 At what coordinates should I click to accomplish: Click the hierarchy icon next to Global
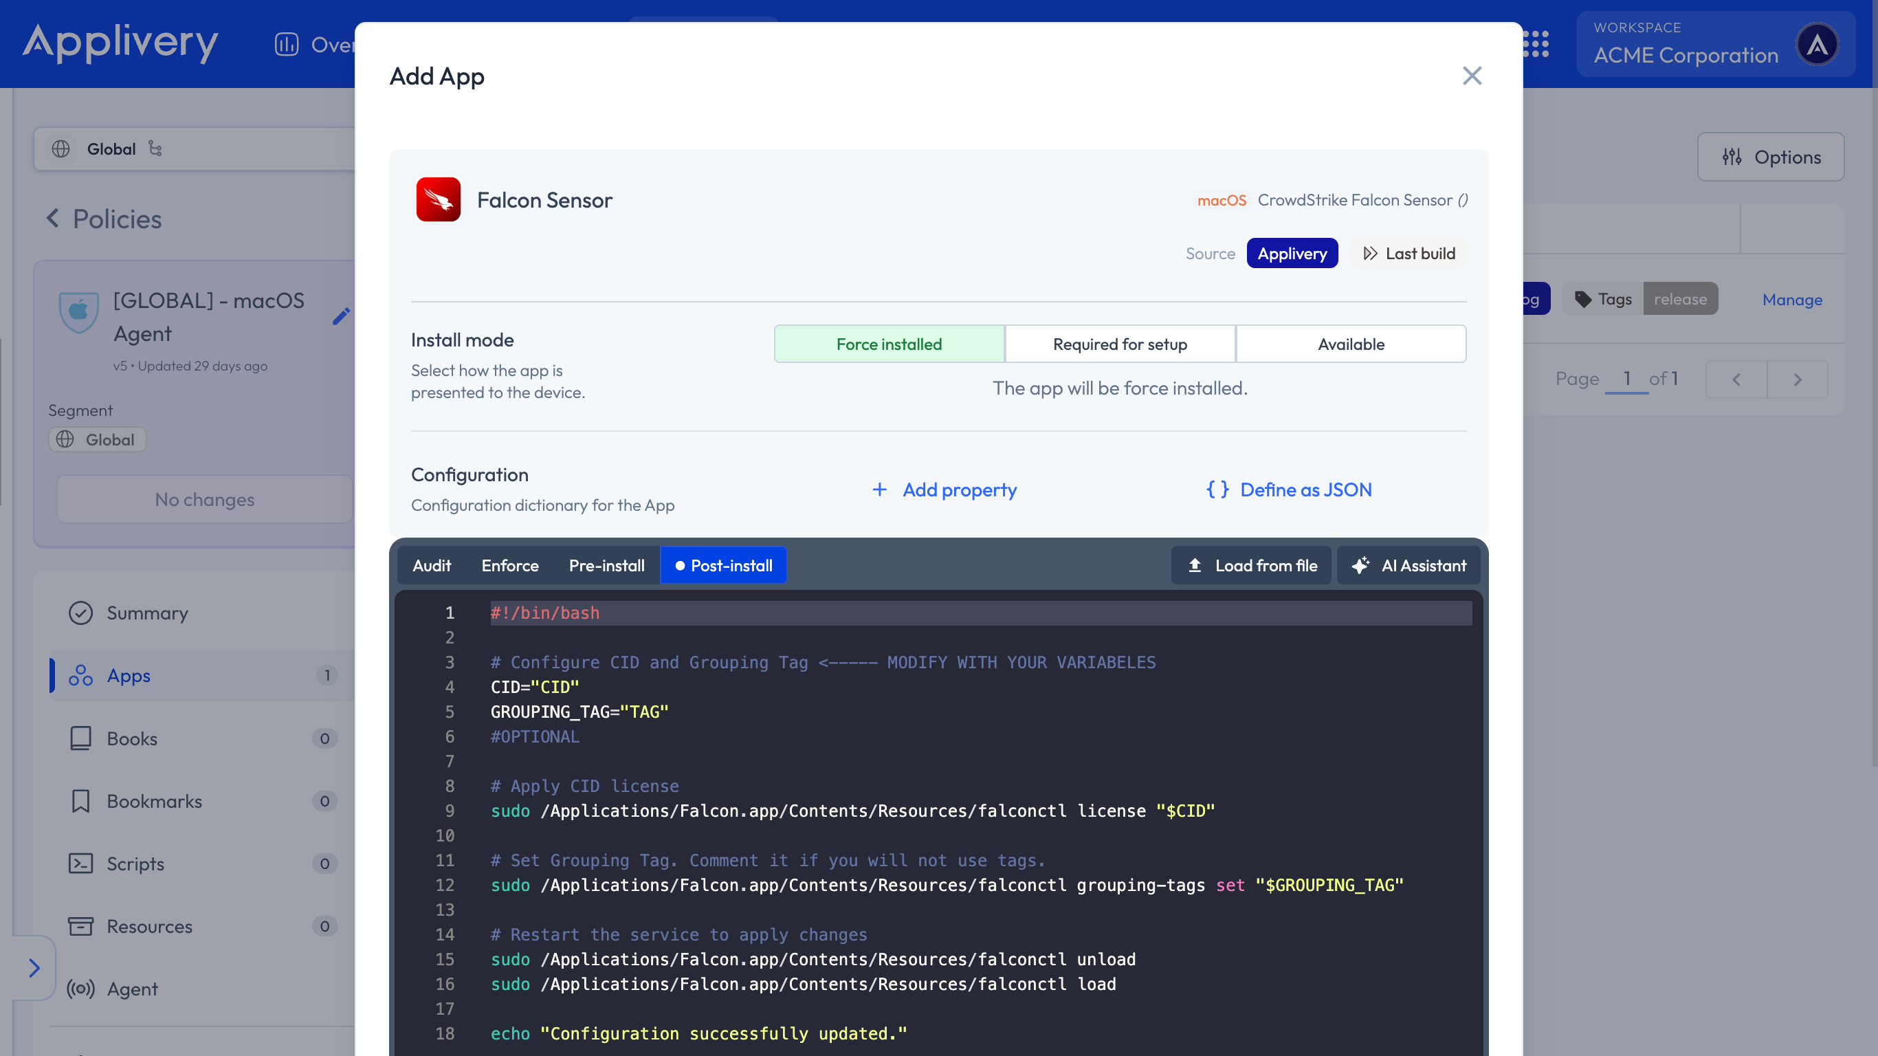coord(155,148)
